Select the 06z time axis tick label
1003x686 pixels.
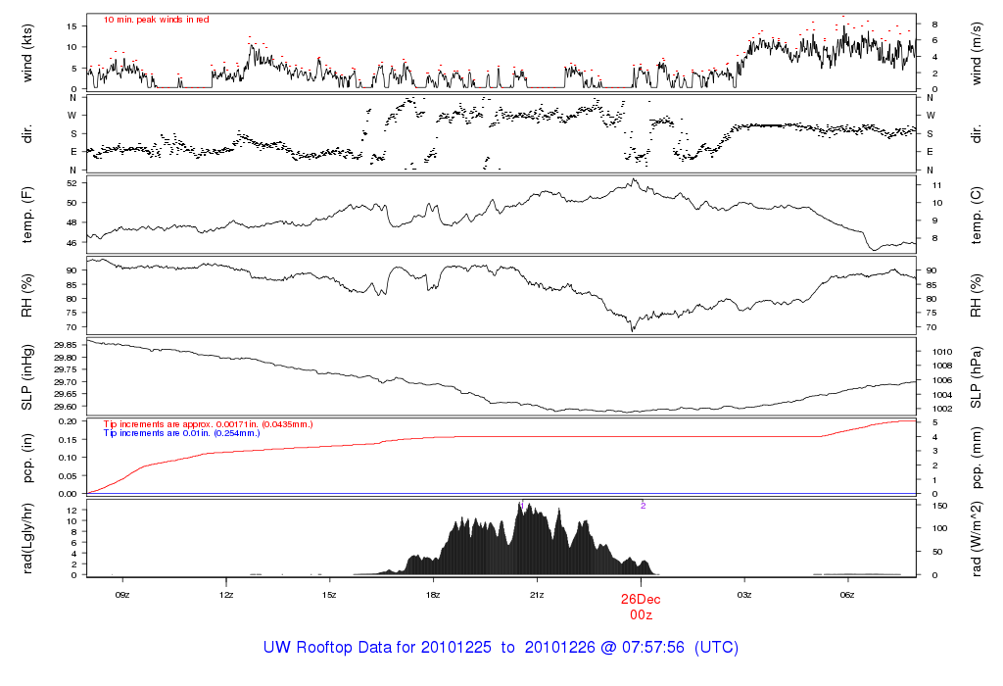[x=847, y=594]
